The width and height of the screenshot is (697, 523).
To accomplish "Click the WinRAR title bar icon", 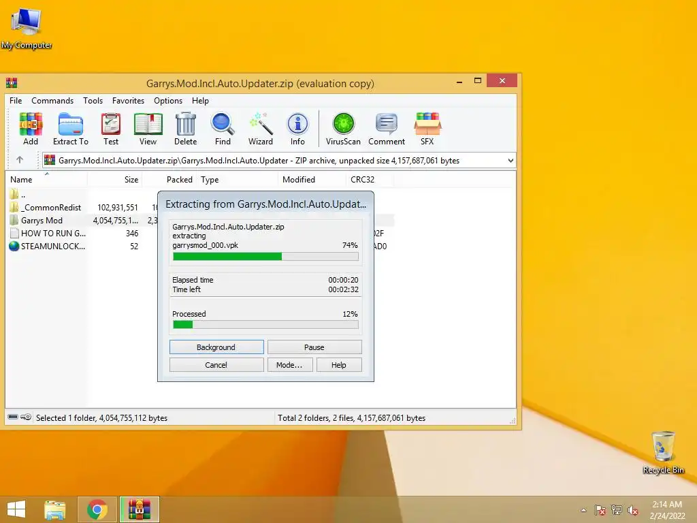I will 12,82.
